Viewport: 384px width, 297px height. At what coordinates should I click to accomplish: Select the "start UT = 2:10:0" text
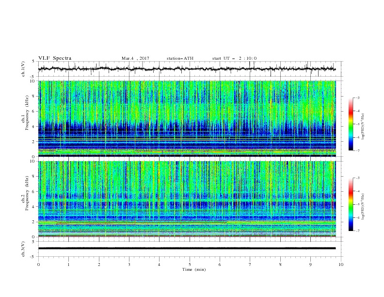(x=234, y=58)
